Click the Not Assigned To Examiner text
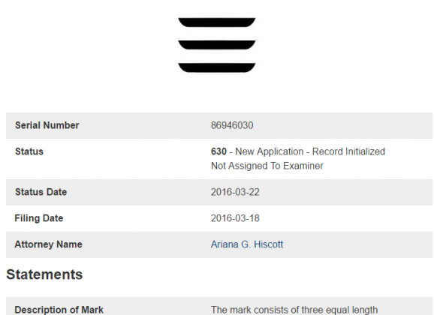Viewport: 434px width, 315px height. click(x=267, y=166)
